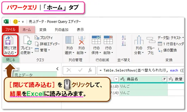The image size is (187, 112).
Task: Click 1行目をヘッダー (use first row as headers)
Action: [171, 44]
